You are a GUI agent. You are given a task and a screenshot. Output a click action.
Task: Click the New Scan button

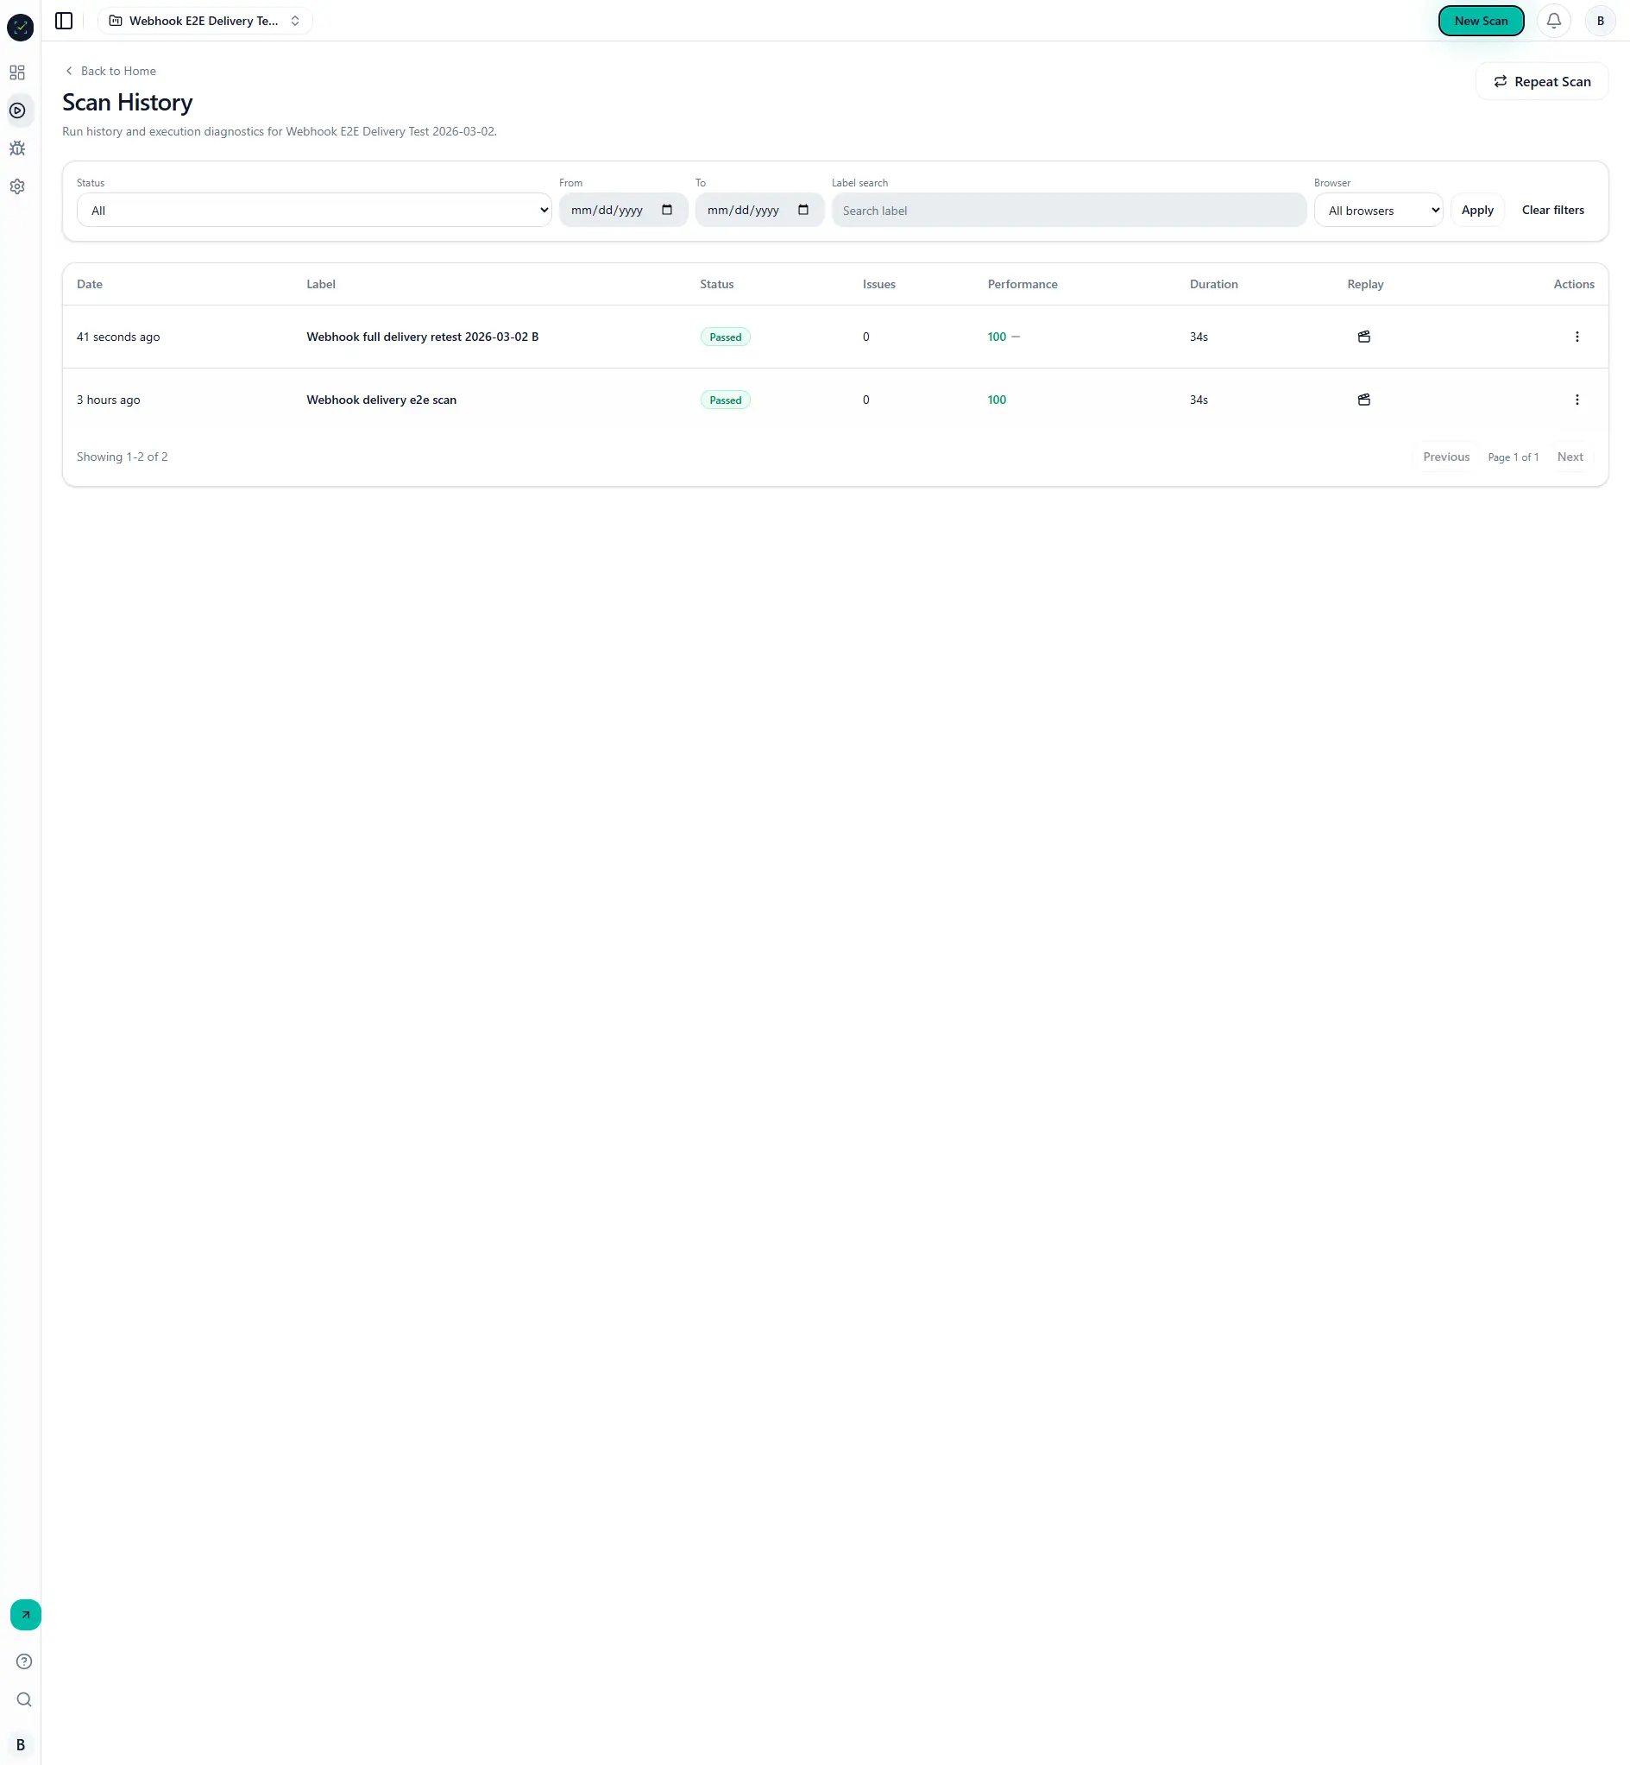pos(1481,21)
